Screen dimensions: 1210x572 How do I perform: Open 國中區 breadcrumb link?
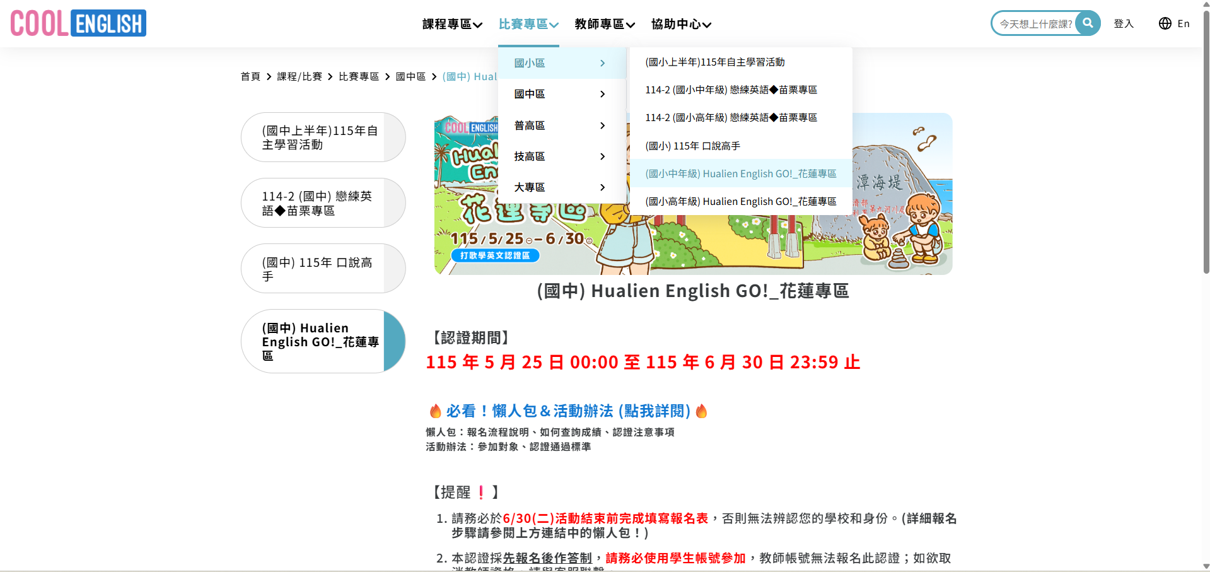point(410,76)
